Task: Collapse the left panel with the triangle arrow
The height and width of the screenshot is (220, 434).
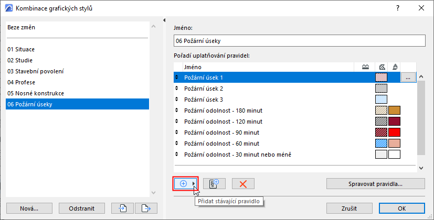Action: [164, 20]
